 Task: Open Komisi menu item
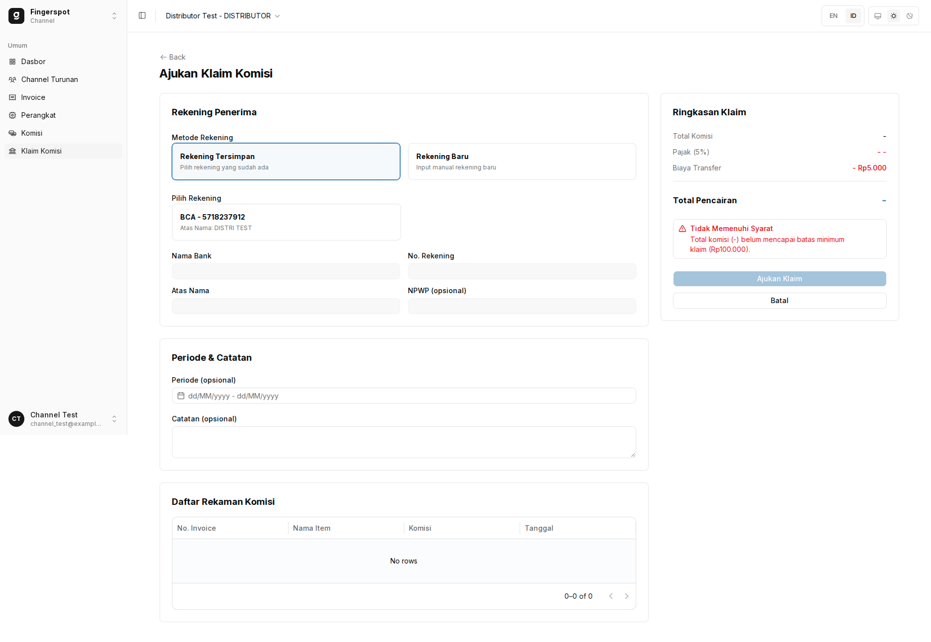click(64, 133)
